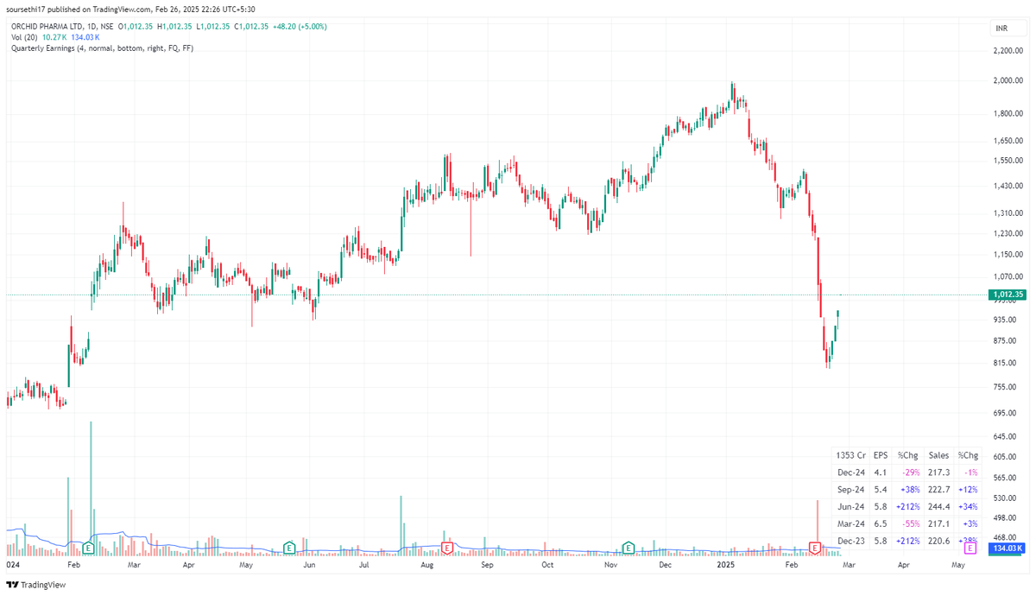Click the 815.00 price axis label
Screen dimensions: 1036x596
coord(1006,365)
